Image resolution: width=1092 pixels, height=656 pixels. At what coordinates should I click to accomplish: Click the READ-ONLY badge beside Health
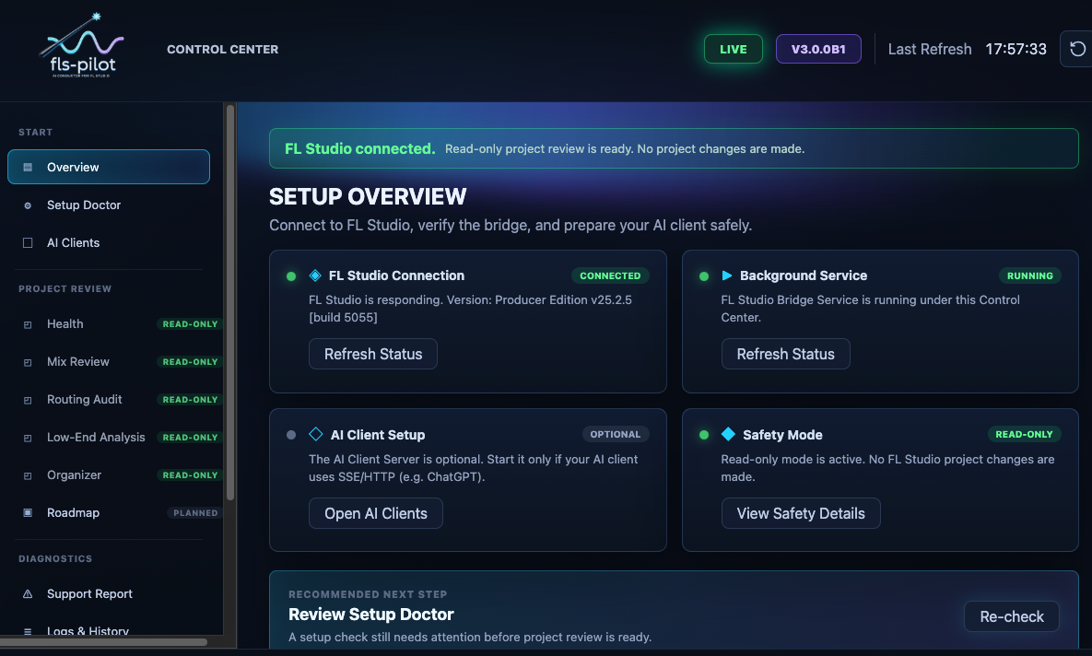pyautogui.click(x=190, y=323)
